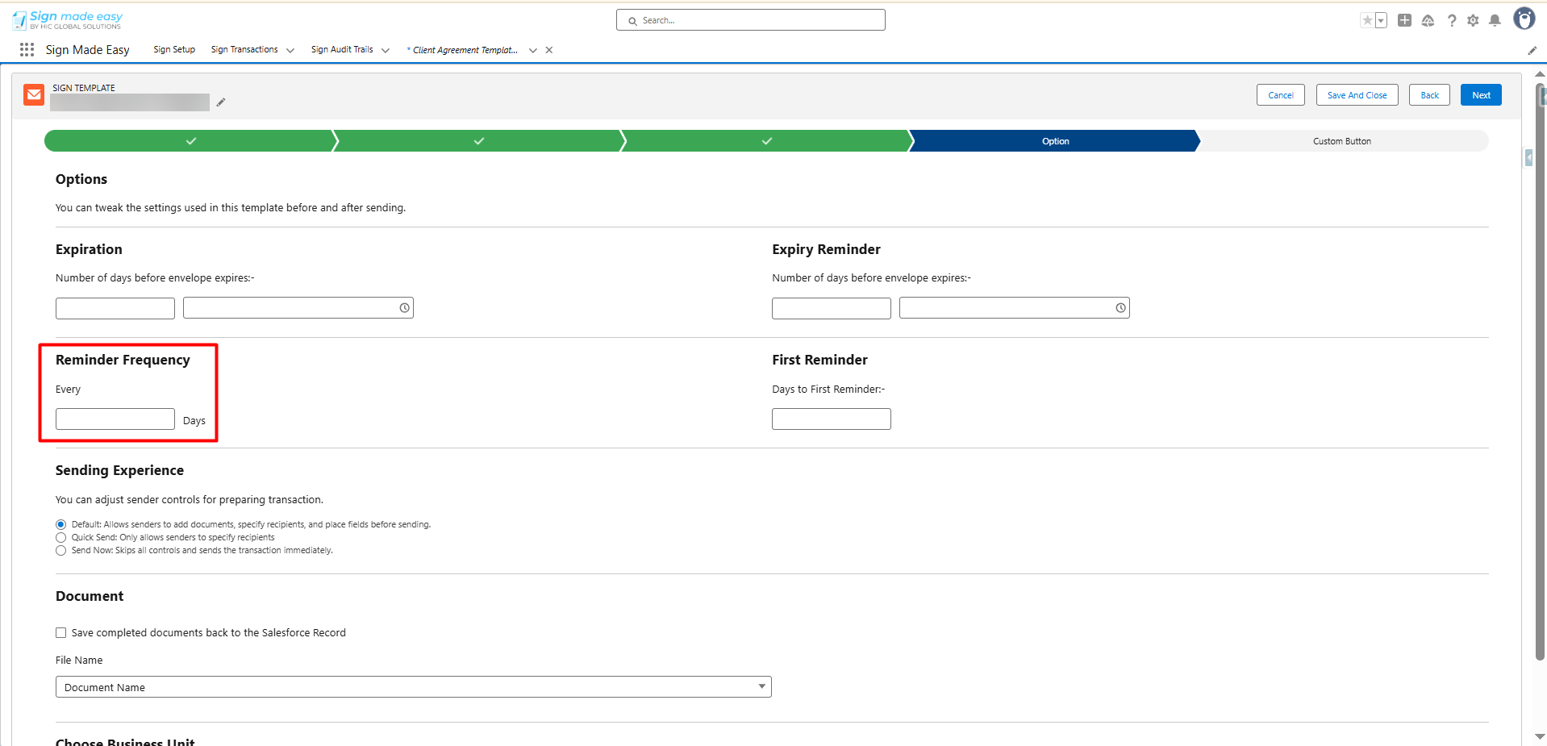Click the Days to First Reminder input
Viewport: 1547px width, 746px height.
pos(832,419)
